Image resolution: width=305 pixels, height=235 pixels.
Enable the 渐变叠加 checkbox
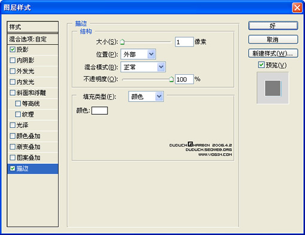click(13, 147)
